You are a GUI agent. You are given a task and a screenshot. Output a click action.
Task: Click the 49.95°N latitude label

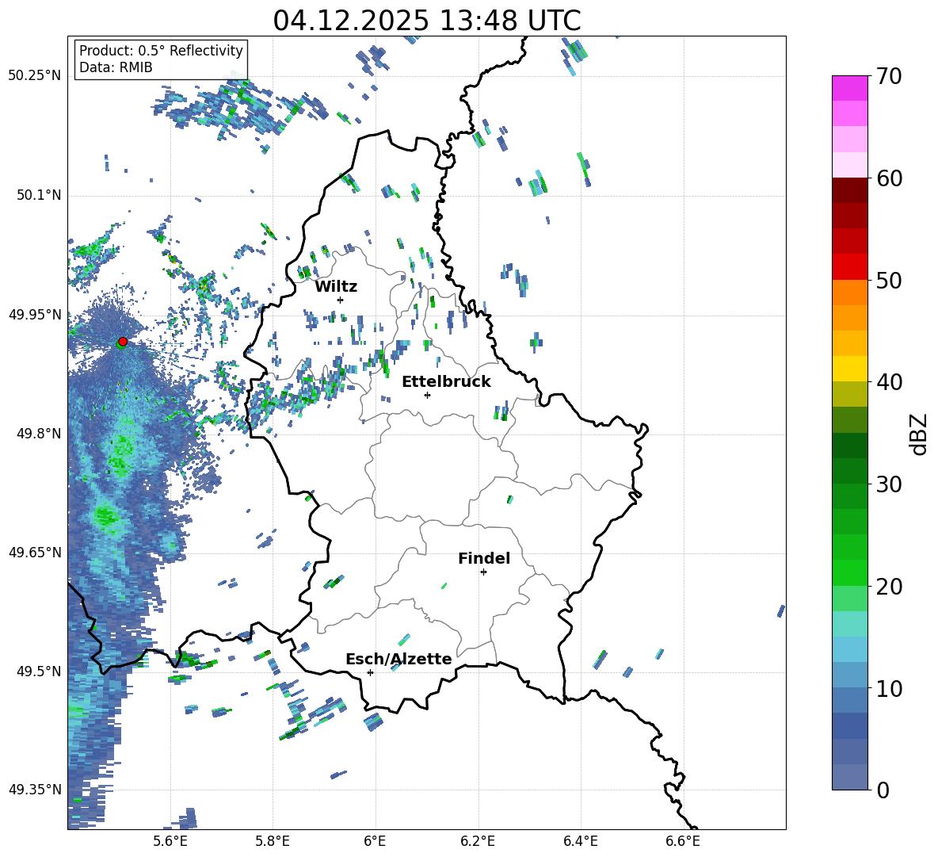[35, 315]
